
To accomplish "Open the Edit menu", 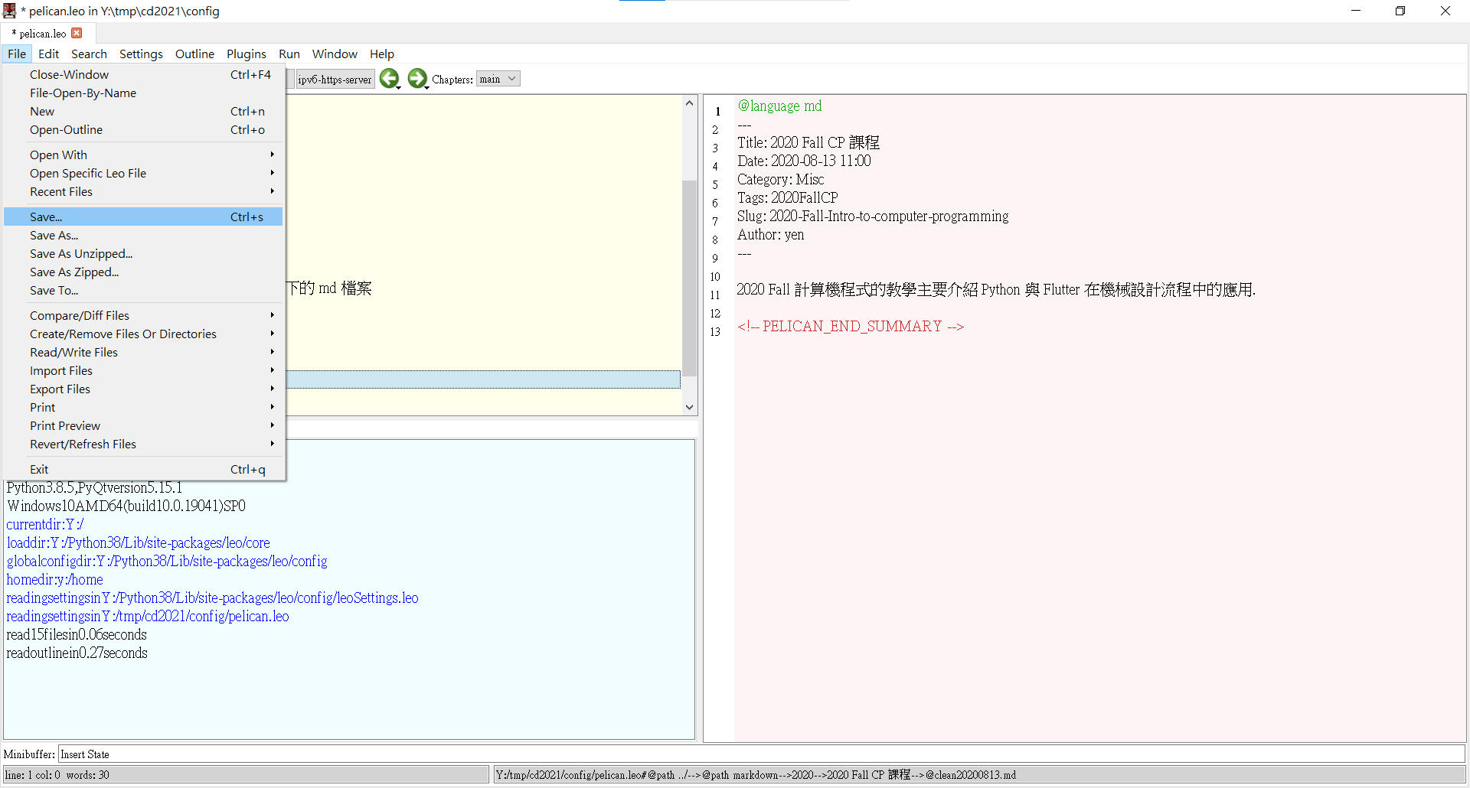I will point(48,54).
